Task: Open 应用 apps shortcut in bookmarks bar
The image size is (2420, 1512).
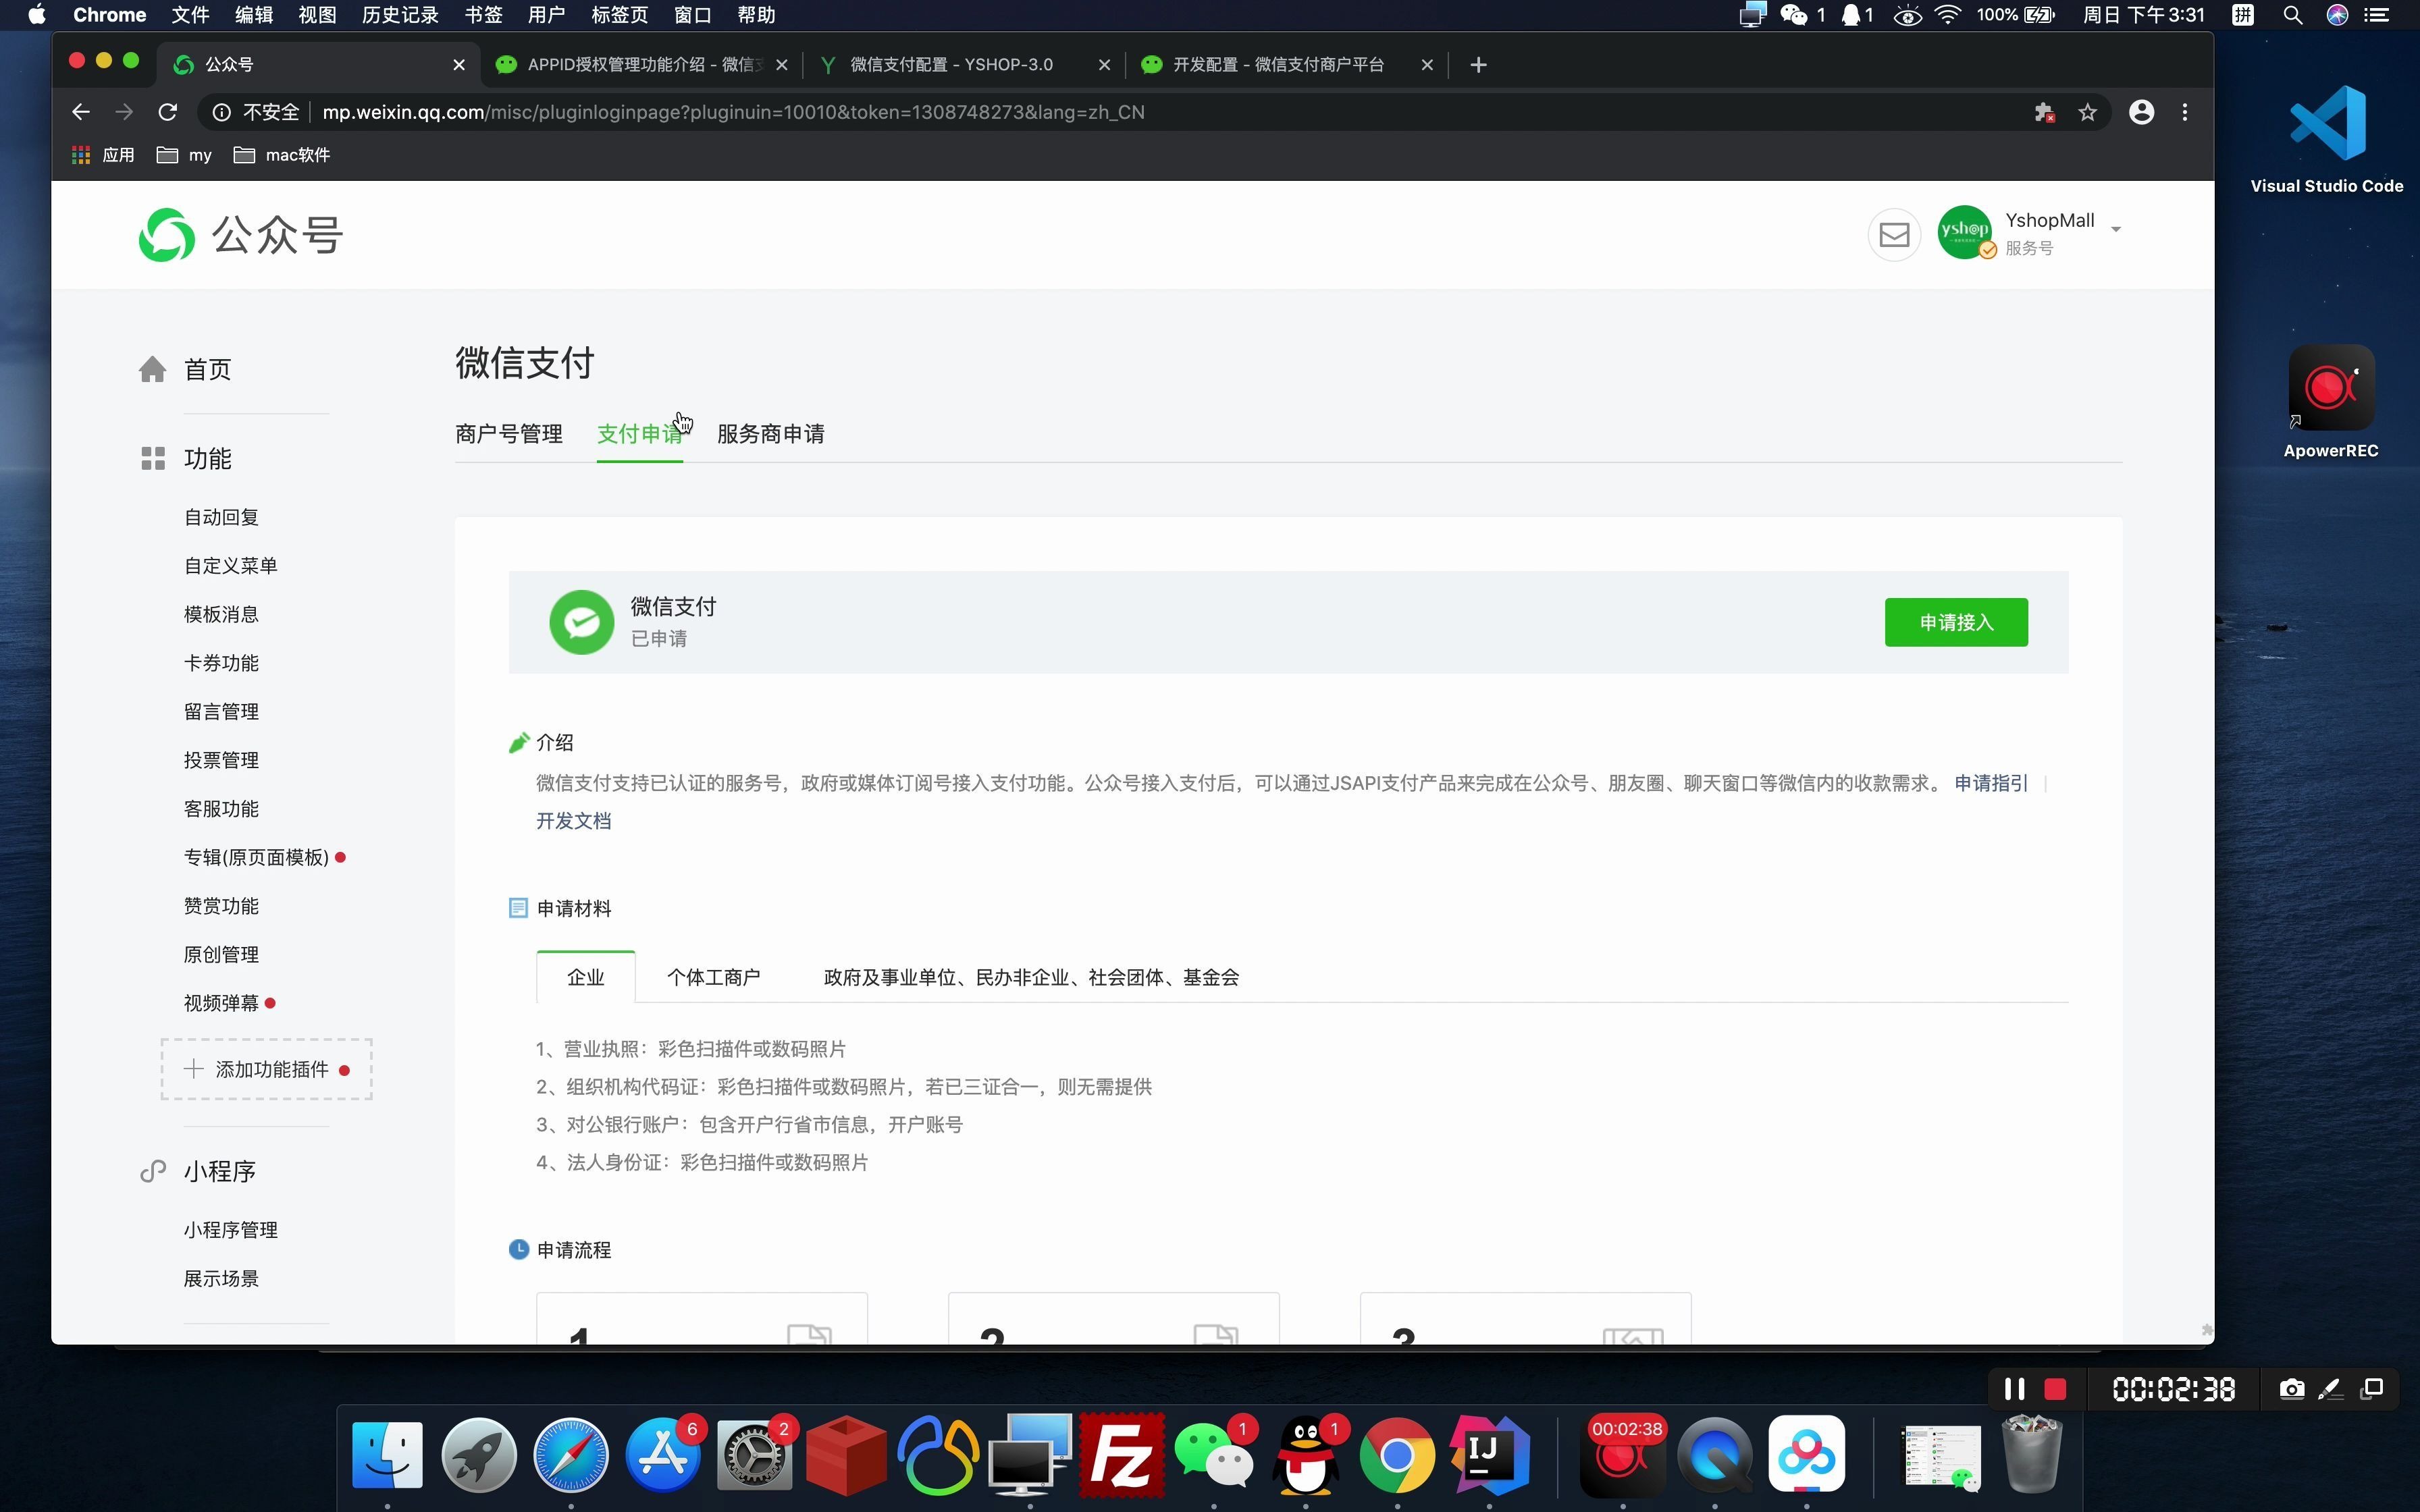Action: [x=102, y=155]
